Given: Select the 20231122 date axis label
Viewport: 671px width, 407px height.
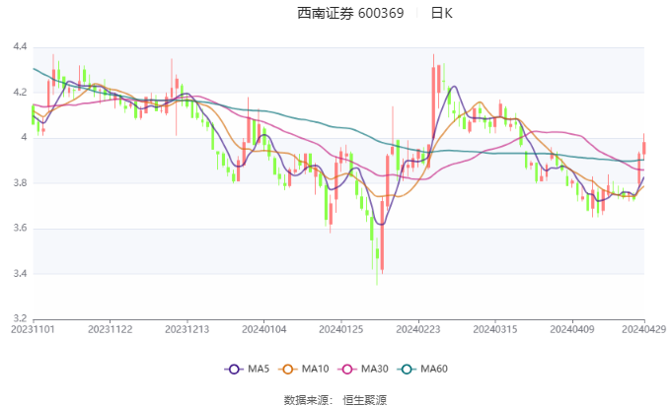Looking at the screenshot, I should pyautogui.click(x=110, y=329).
